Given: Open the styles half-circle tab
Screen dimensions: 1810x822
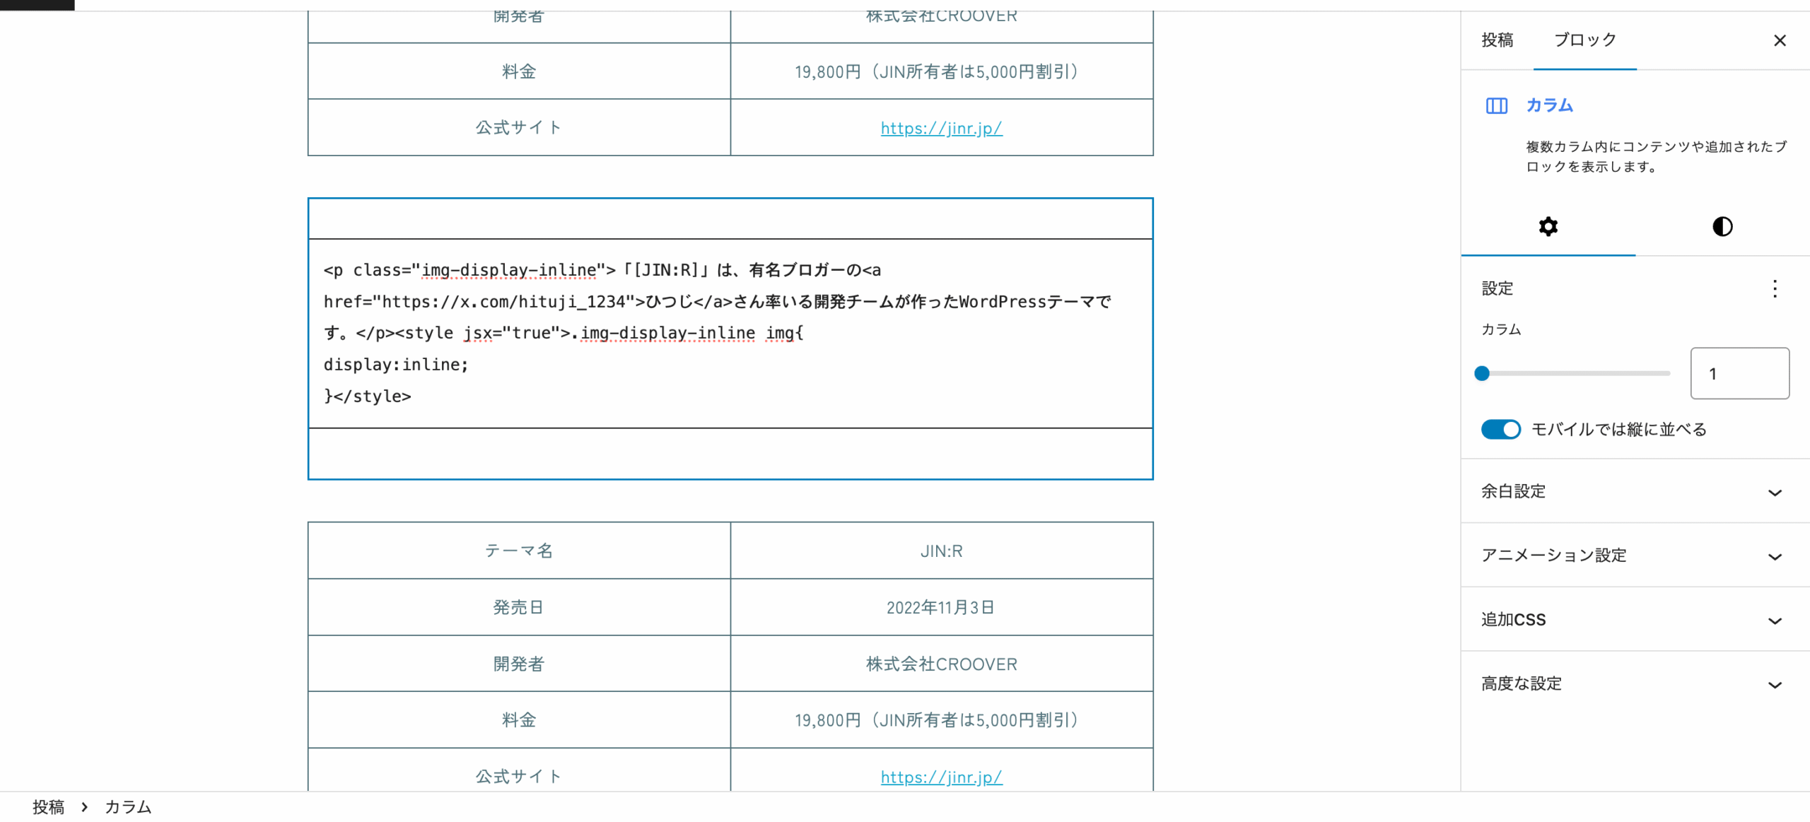Looking at the screenshot, I should [1722, 226].
